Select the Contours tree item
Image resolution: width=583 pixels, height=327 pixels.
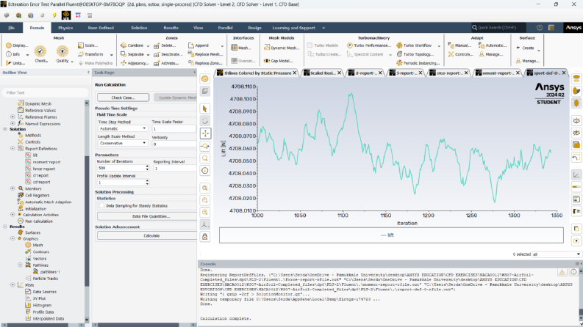coord(40,251)
